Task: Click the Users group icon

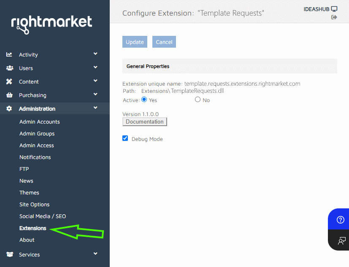Action: (x=9, y=68)
